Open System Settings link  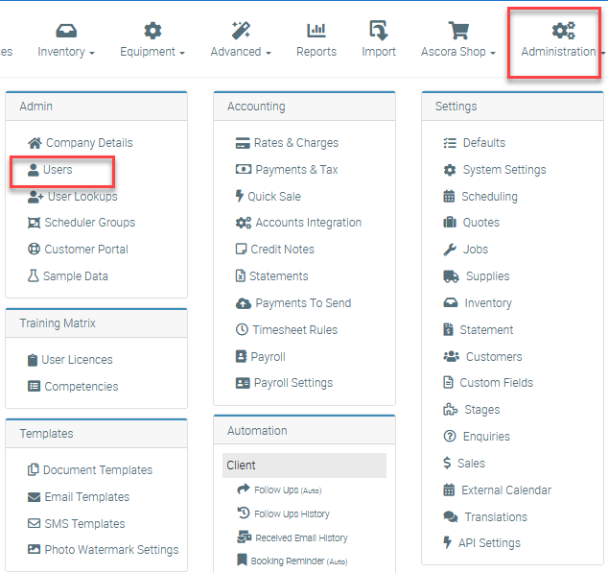(x=503, y=170)
